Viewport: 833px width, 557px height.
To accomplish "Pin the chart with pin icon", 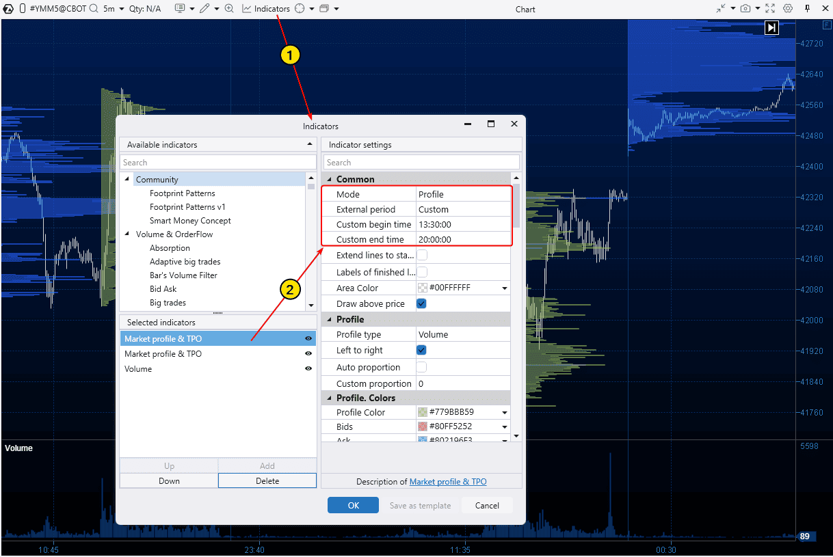I will [807, 9].
